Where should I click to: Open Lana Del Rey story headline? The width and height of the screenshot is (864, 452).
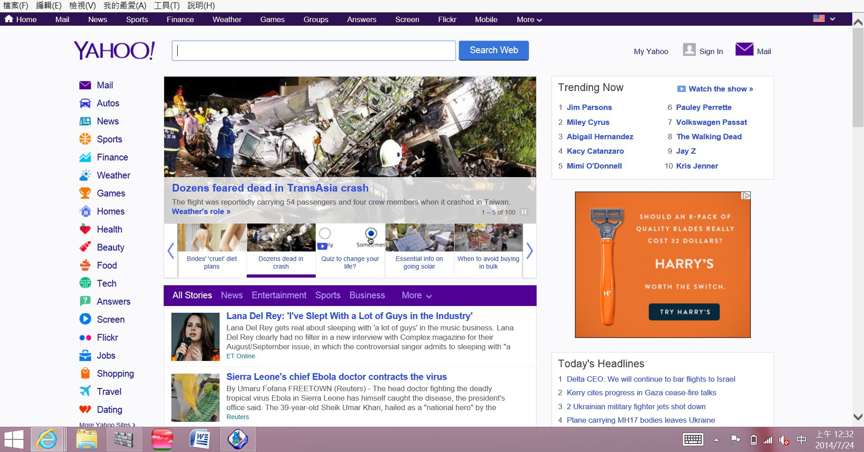click(x=349, y=316)
